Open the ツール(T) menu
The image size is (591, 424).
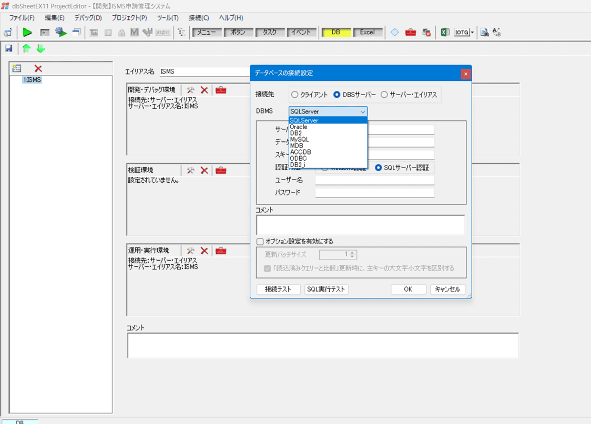(x=168, y=18)
